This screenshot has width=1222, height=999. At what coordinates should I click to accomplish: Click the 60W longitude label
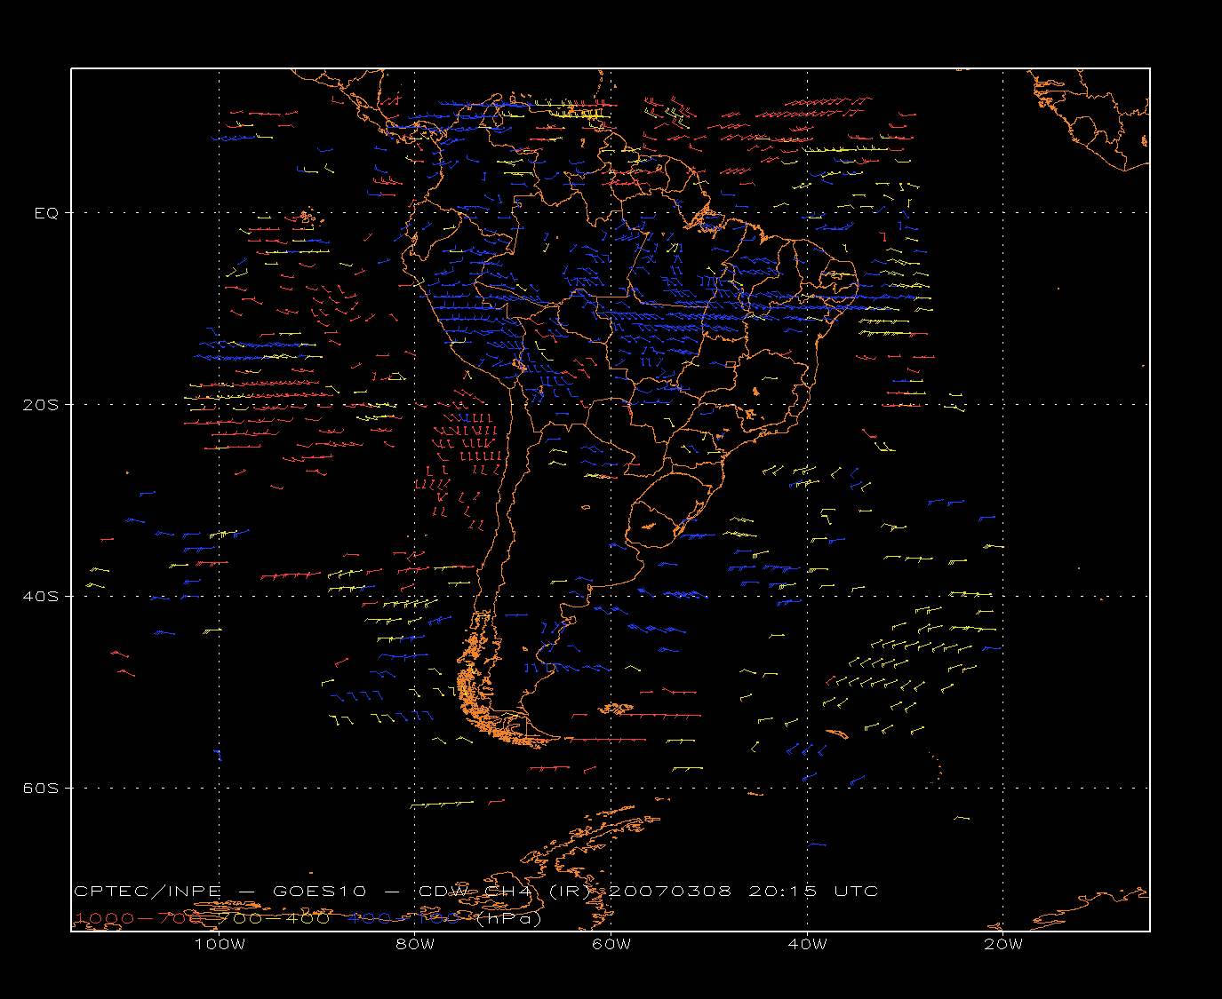point(611,944)
